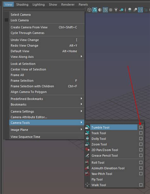Viewport: 150px width, 194px height.
Task: Click View menu tear-off dotted bar
Action: pos(44,9)
